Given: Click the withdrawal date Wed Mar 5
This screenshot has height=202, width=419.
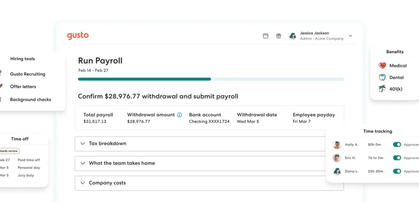Looking at the screenshot, I should (248, 122).
